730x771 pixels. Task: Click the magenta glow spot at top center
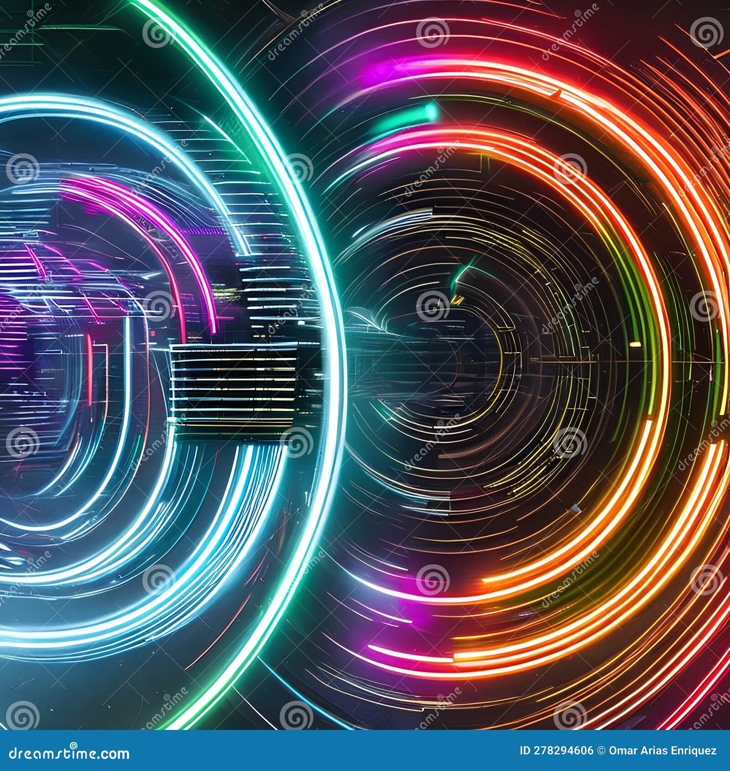point(379,71)
